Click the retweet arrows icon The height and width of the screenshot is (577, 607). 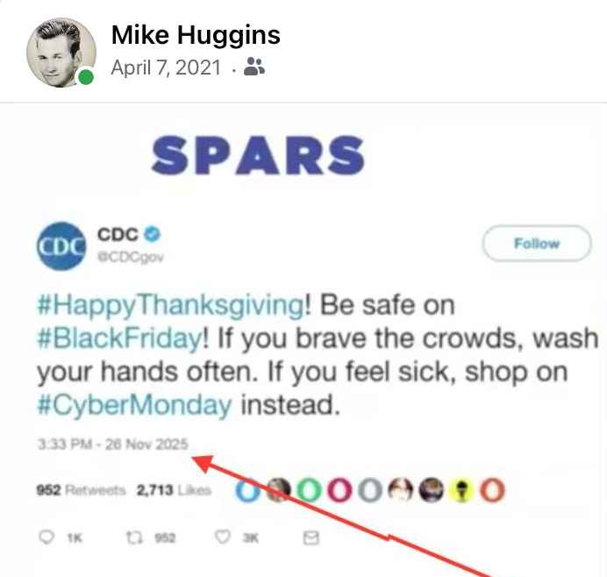click(135, 538)
